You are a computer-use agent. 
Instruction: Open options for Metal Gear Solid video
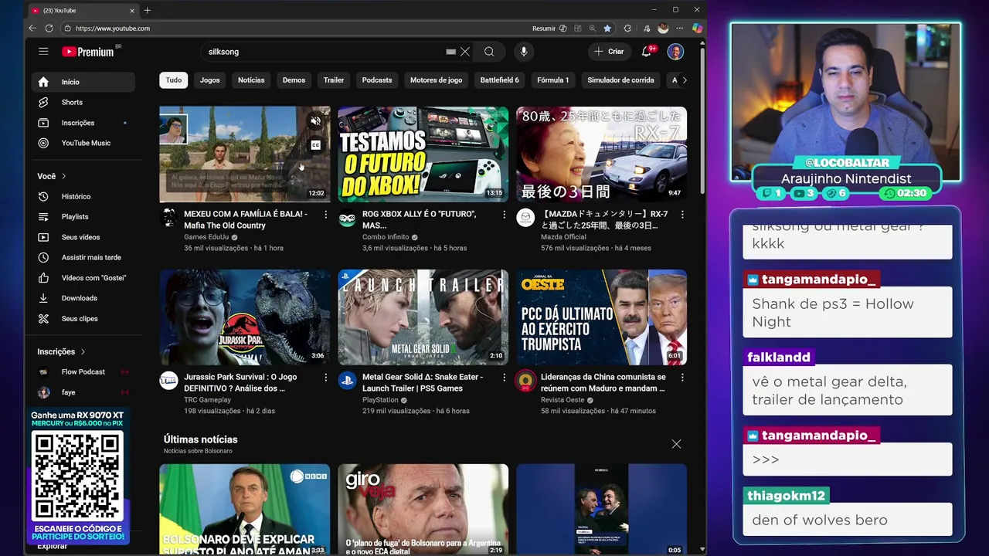[505, 378]
